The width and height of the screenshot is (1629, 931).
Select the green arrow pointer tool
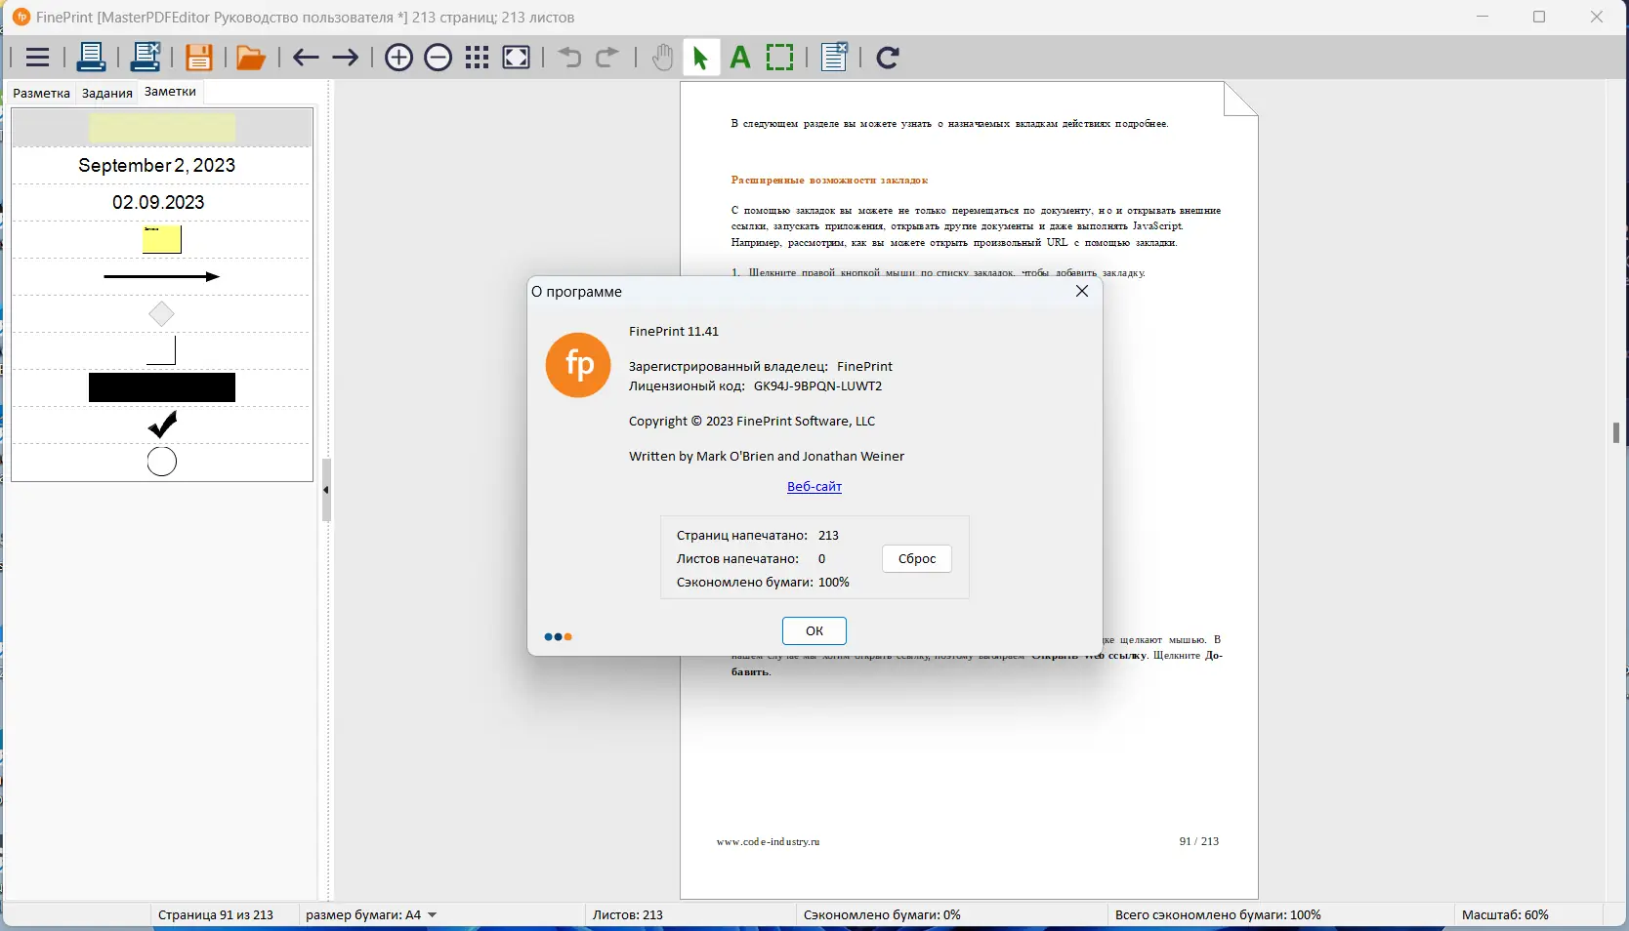pos(700,58)
